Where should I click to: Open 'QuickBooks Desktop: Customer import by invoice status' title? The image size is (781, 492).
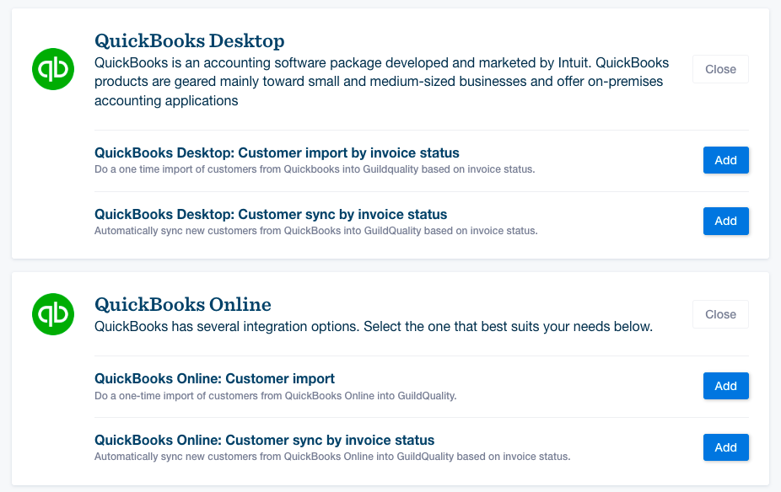[x=277, y=152]
